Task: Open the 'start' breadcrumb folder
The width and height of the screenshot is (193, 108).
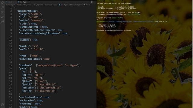Action: point(46,5)
